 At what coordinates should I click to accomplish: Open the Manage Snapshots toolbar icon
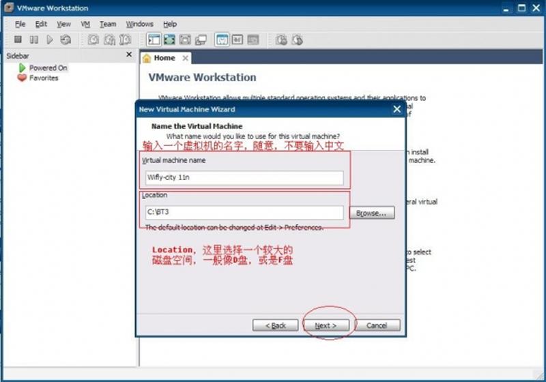[125, 40]
